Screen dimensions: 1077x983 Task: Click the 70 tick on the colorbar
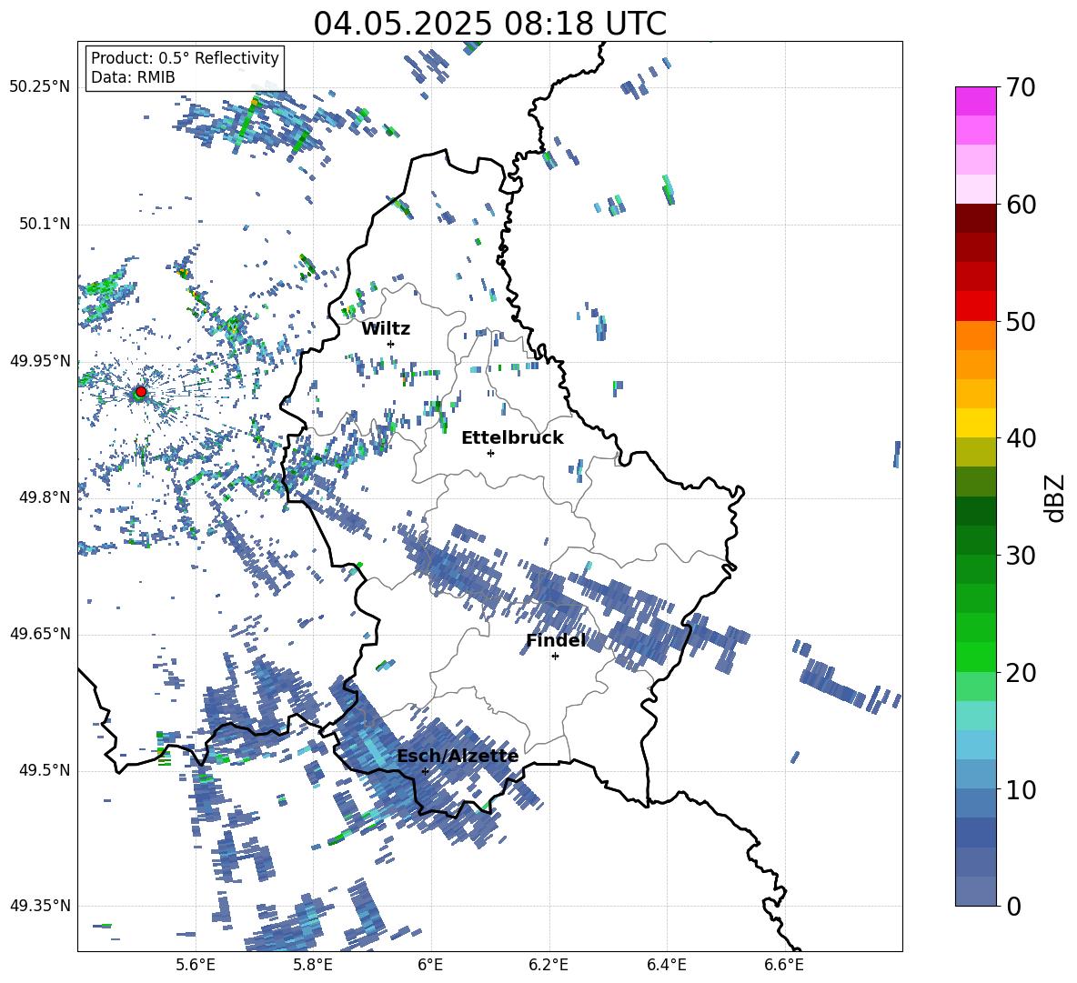(1021, 87)
